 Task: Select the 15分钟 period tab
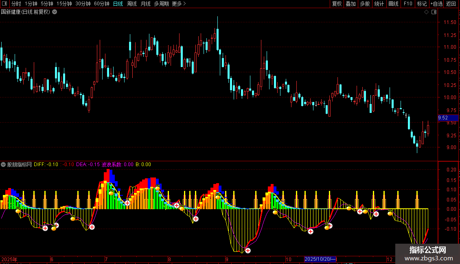tap(64, 4)
